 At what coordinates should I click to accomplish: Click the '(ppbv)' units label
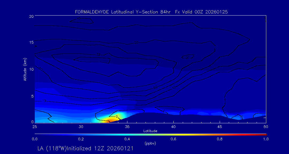[150, 144]
